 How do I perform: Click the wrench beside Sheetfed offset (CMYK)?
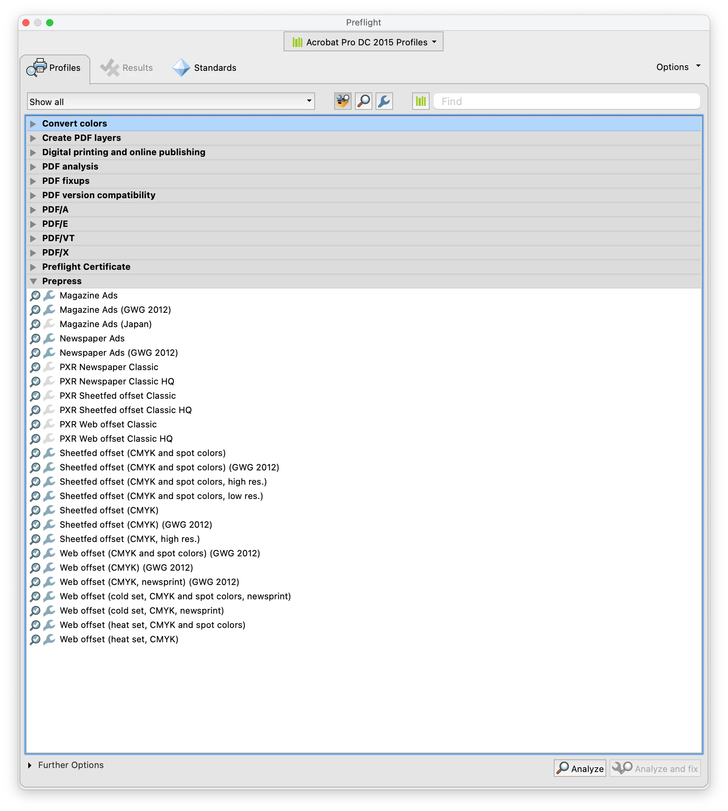[x=49, y=511]
